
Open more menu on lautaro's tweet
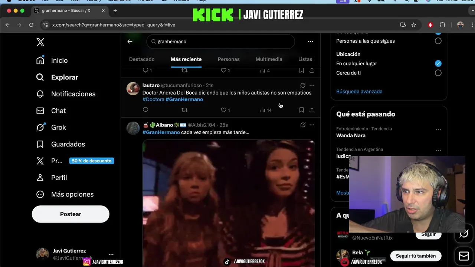(x=312, y=85)
